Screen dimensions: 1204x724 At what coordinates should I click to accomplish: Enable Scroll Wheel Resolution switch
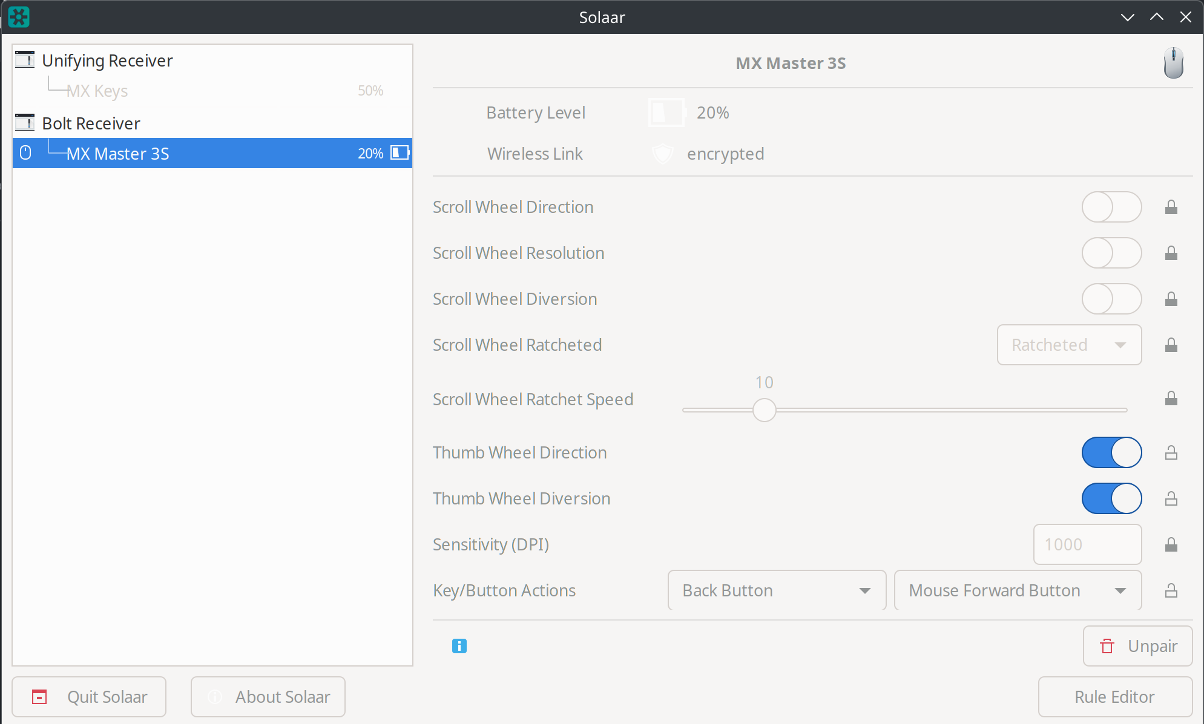(1111, 253)
